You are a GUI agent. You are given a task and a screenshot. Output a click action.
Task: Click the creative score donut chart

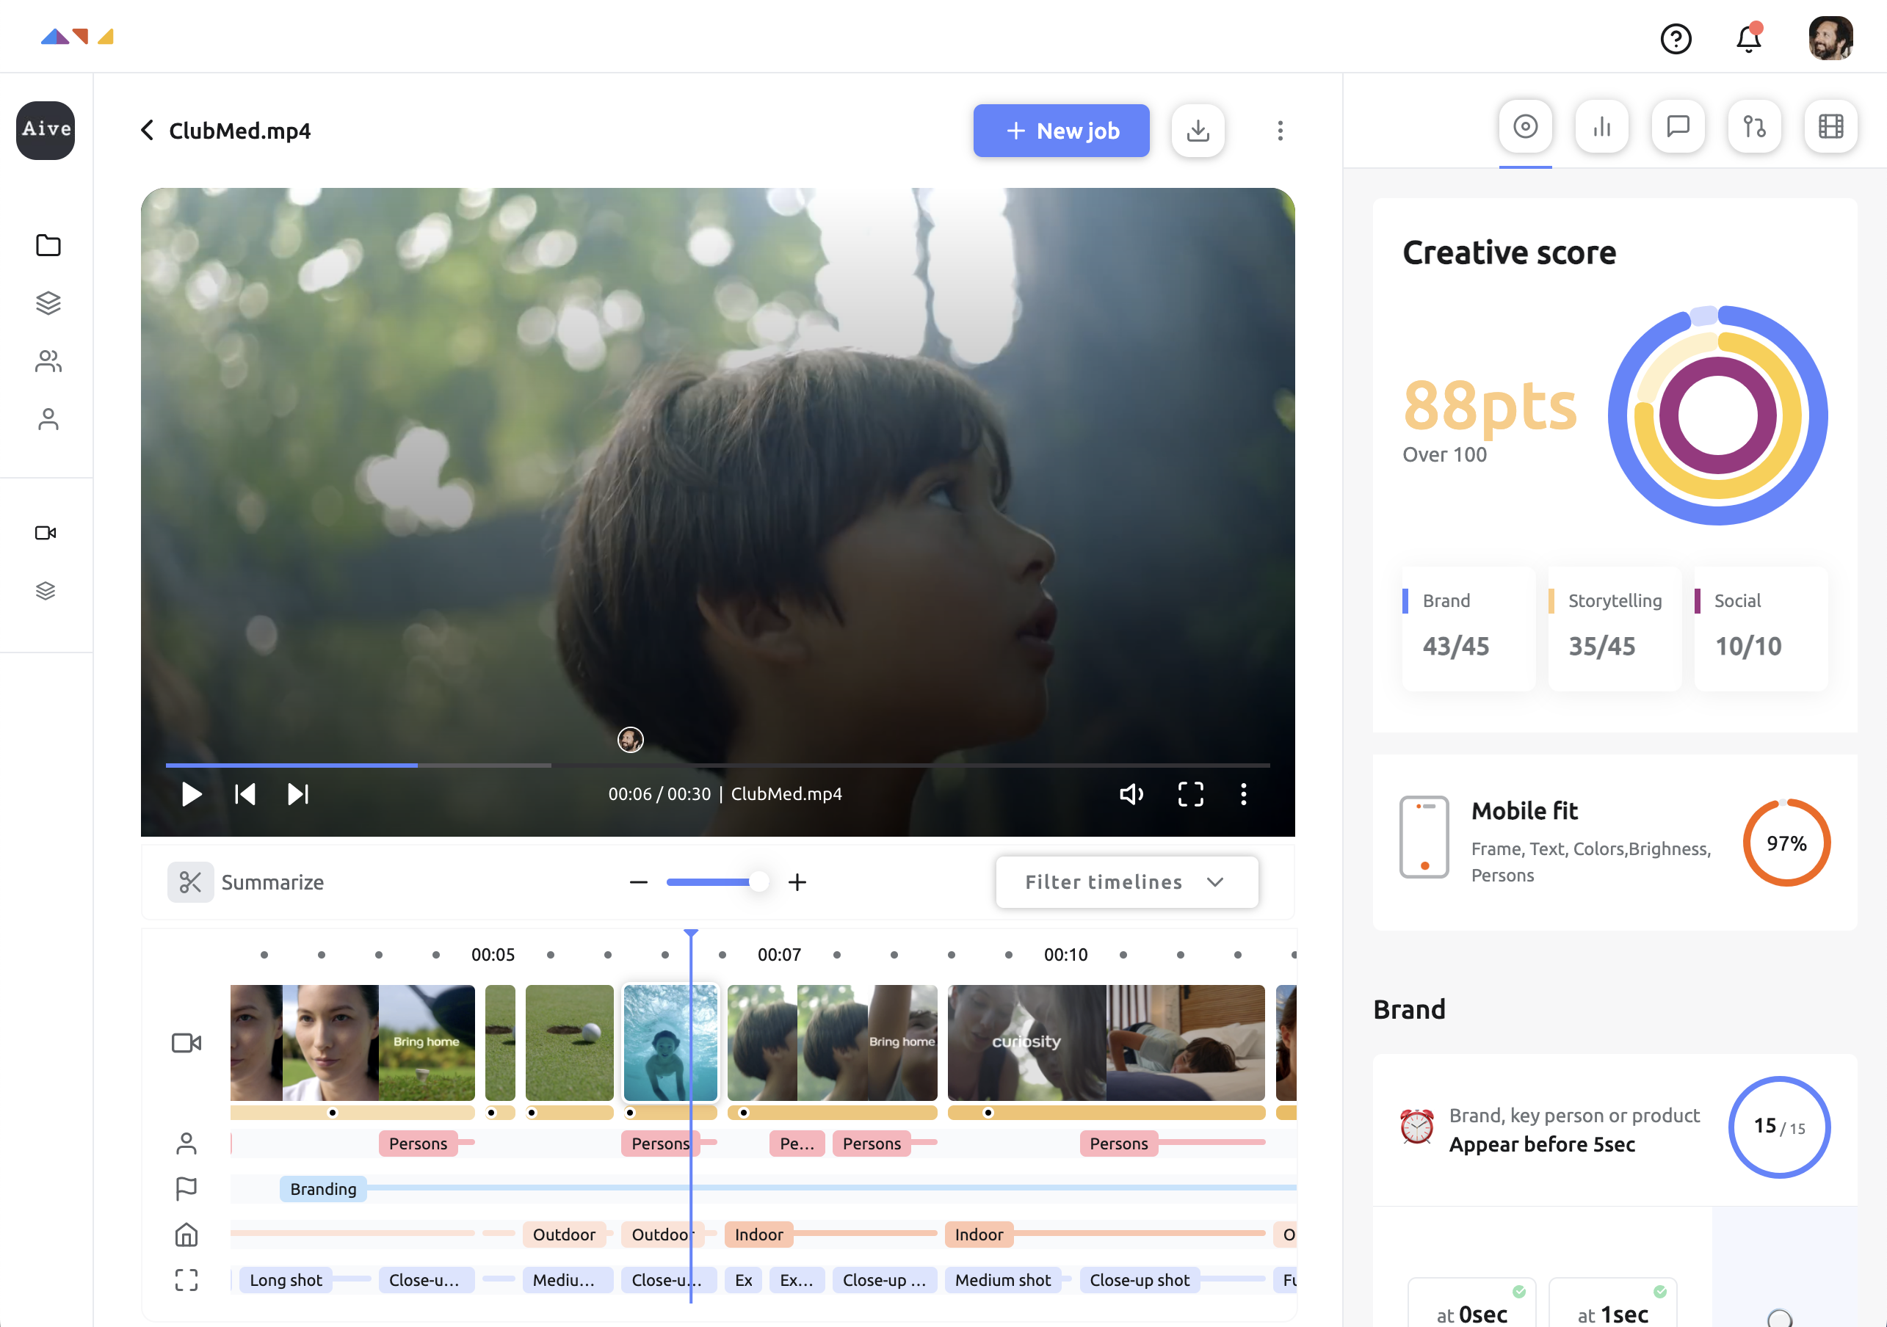point(1717,415)
